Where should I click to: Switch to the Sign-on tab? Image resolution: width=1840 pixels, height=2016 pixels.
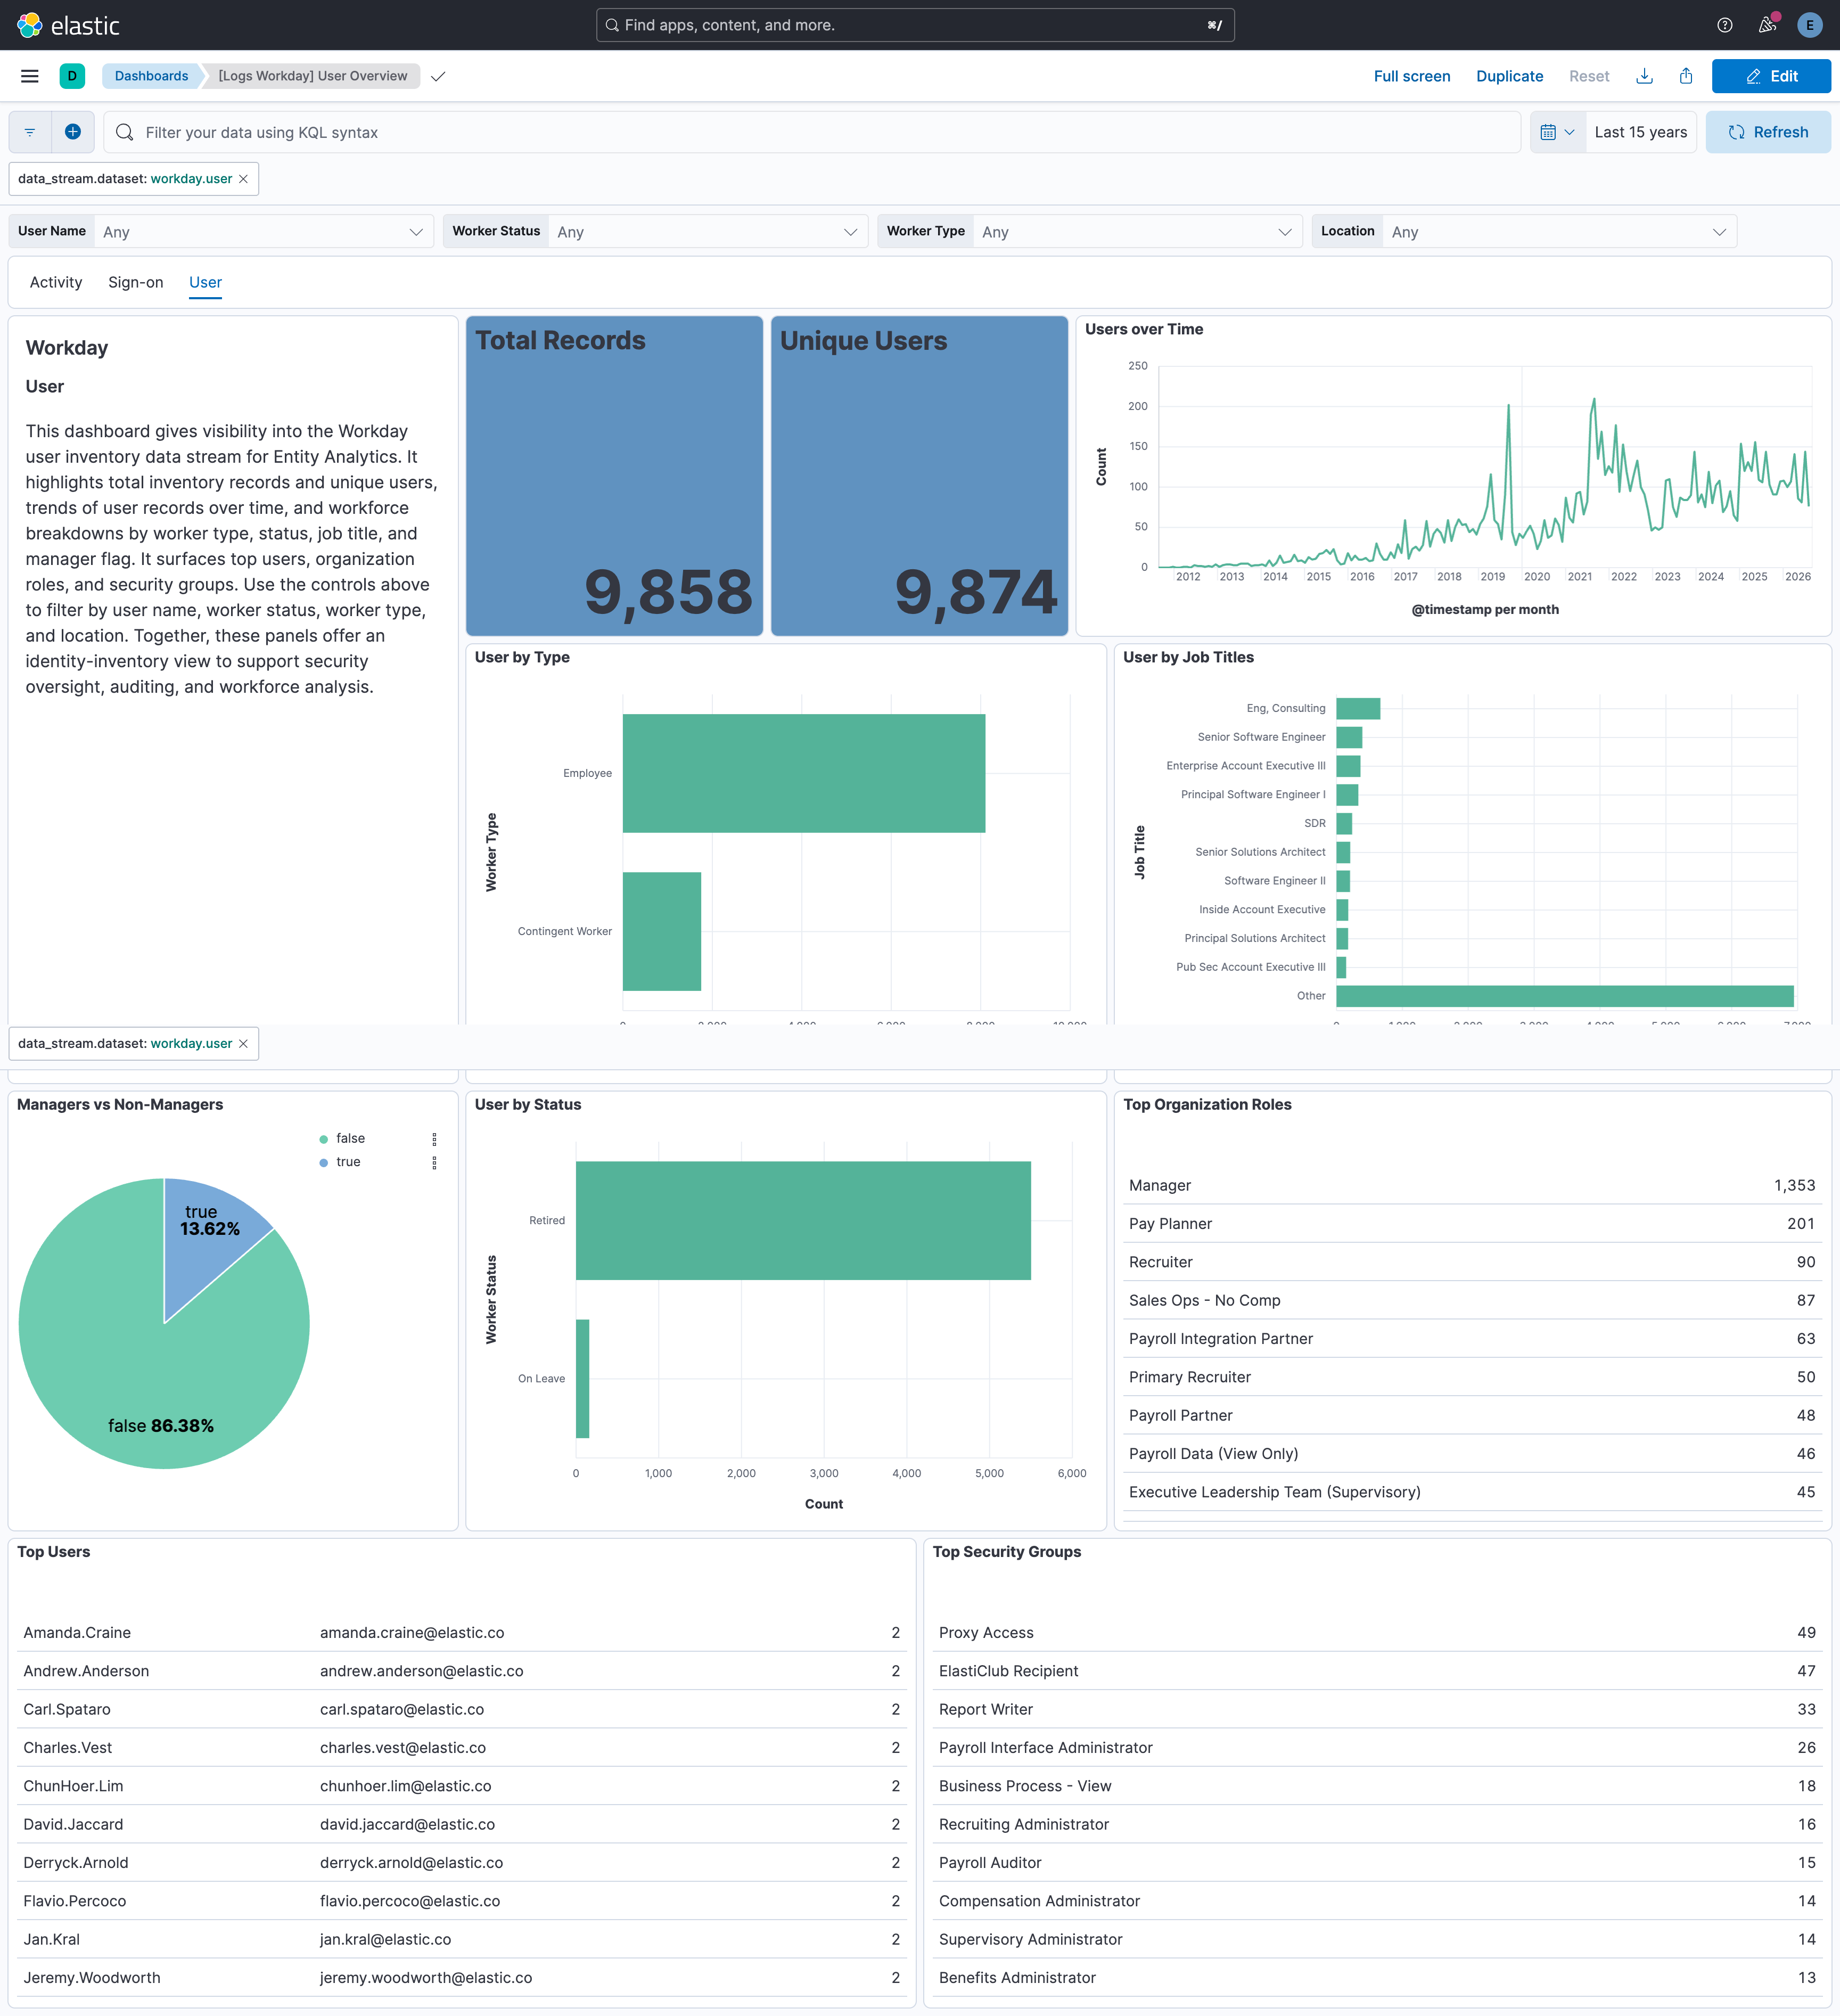click(x=136, y=282)
